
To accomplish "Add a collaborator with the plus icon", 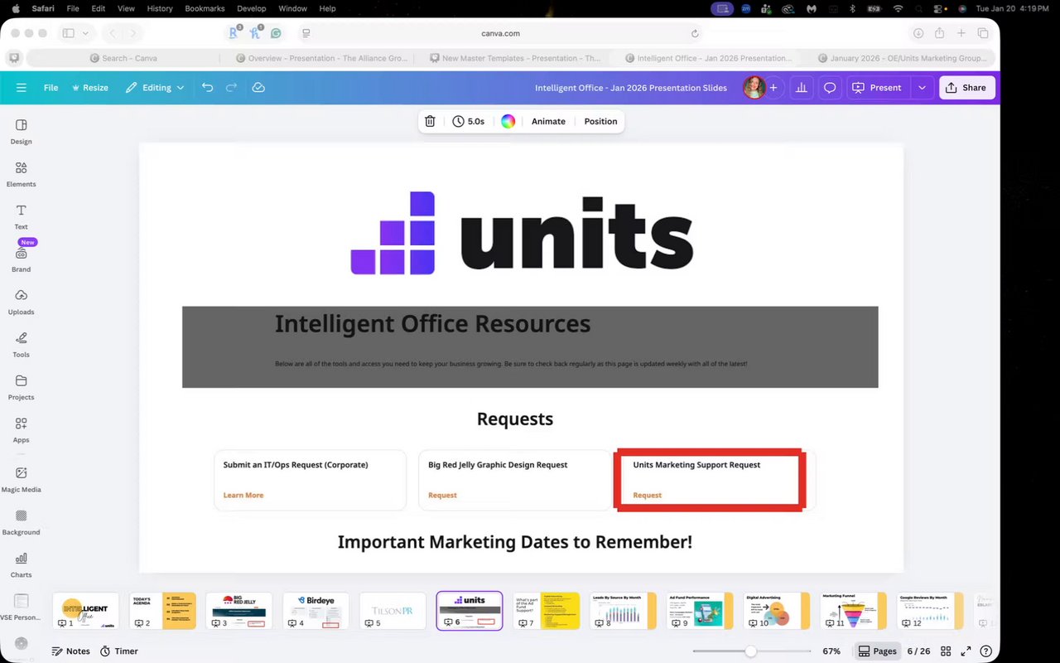I will tap(773, 88).
